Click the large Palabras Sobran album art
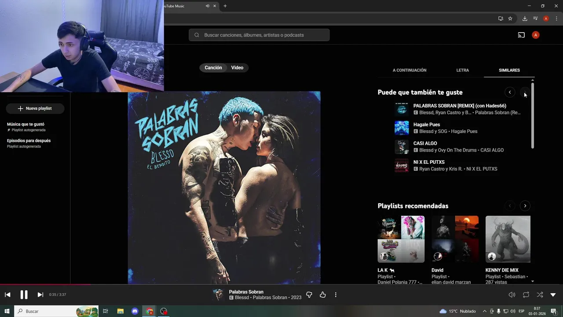 click(x=224, y=188)
